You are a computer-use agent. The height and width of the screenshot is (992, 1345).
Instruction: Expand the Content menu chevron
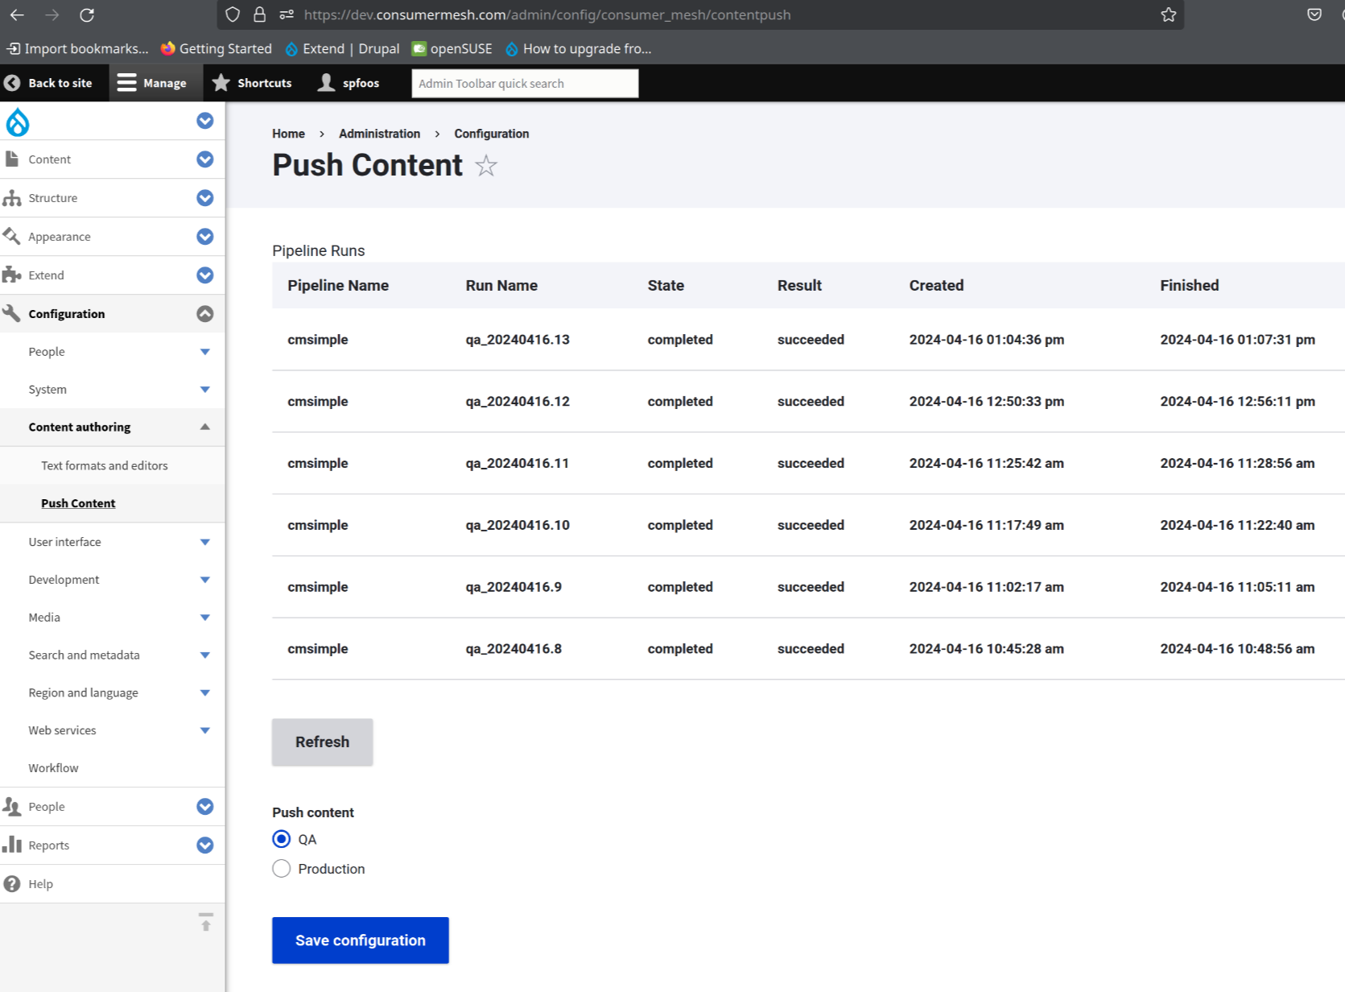pos(205,159)
